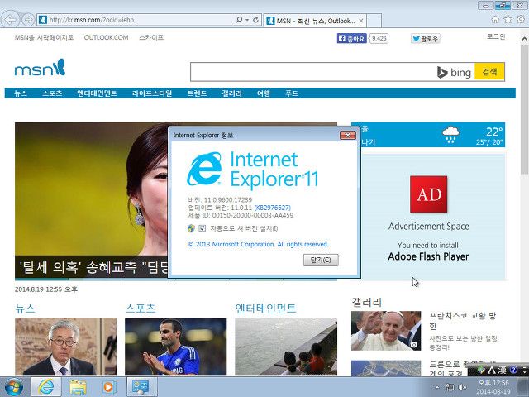Screen dimensions: 529x397
Task: Click the Facebook 좋아요 button
Action: coord(352,39)
